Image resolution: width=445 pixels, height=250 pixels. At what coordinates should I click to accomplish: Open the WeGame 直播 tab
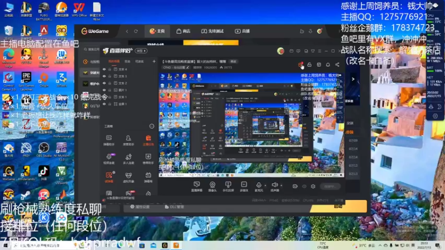pos(242,31)
